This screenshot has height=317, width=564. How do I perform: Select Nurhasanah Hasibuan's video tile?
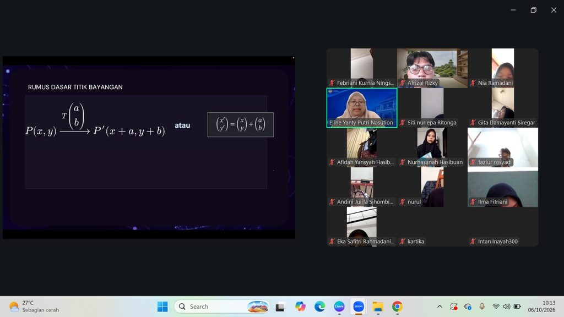coord(432,147)
